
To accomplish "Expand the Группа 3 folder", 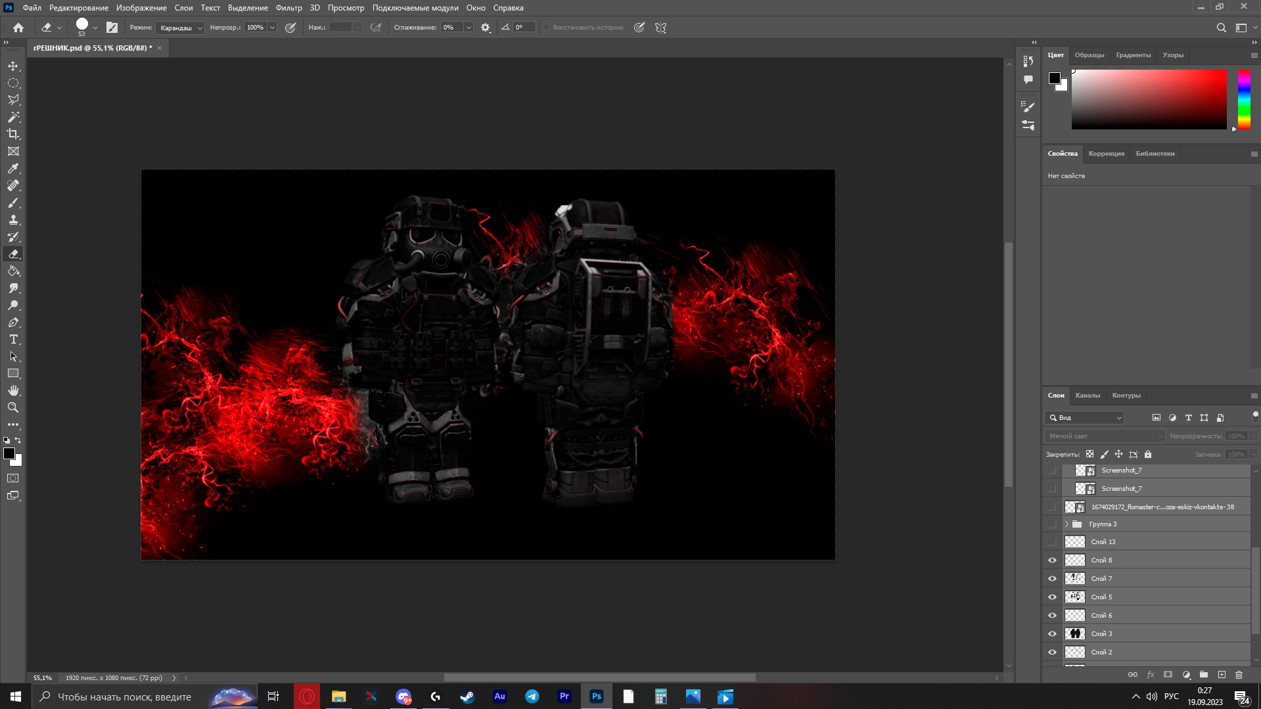I will [x=1066, y=524].
